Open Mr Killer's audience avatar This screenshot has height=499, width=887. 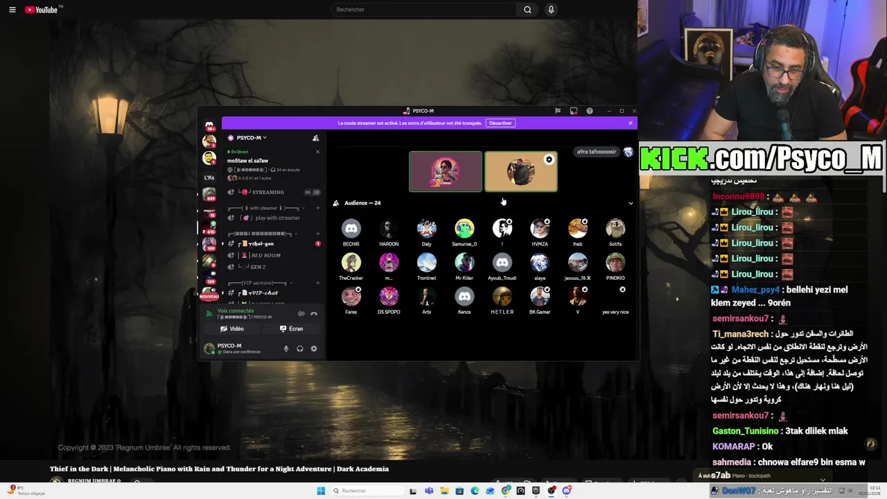[x=464, y=263]
